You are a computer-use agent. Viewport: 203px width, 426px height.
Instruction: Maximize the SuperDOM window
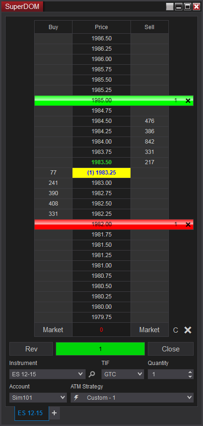(x=187, y=7)
